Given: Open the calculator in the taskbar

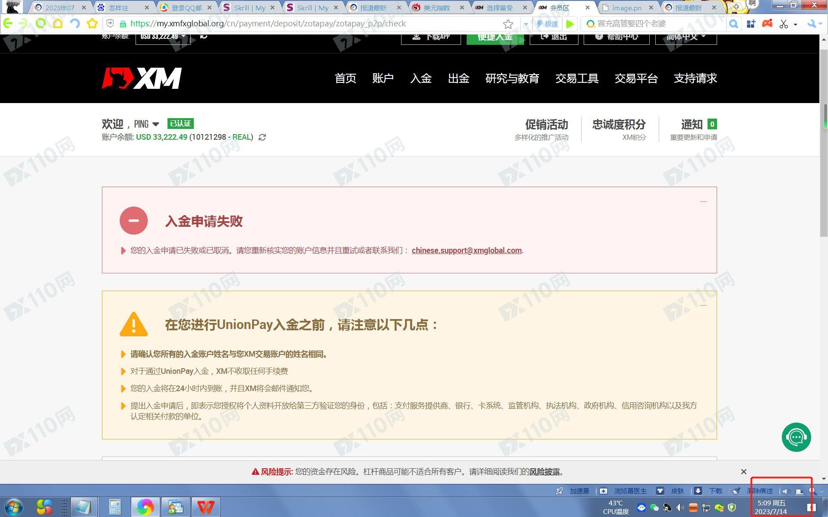Looking at the screenshot, I should (114, 507).
